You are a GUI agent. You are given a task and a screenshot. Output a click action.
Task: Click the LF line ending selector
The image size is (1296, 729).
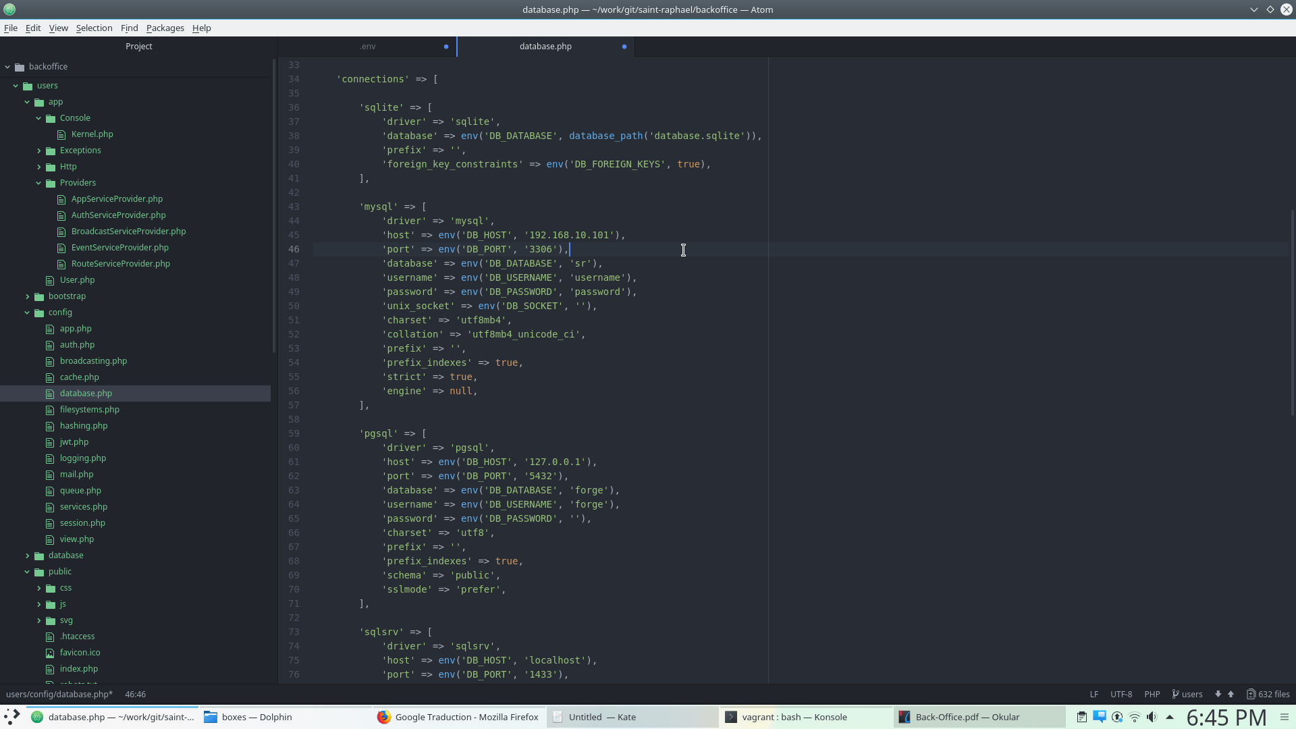tap(1093, 694)
